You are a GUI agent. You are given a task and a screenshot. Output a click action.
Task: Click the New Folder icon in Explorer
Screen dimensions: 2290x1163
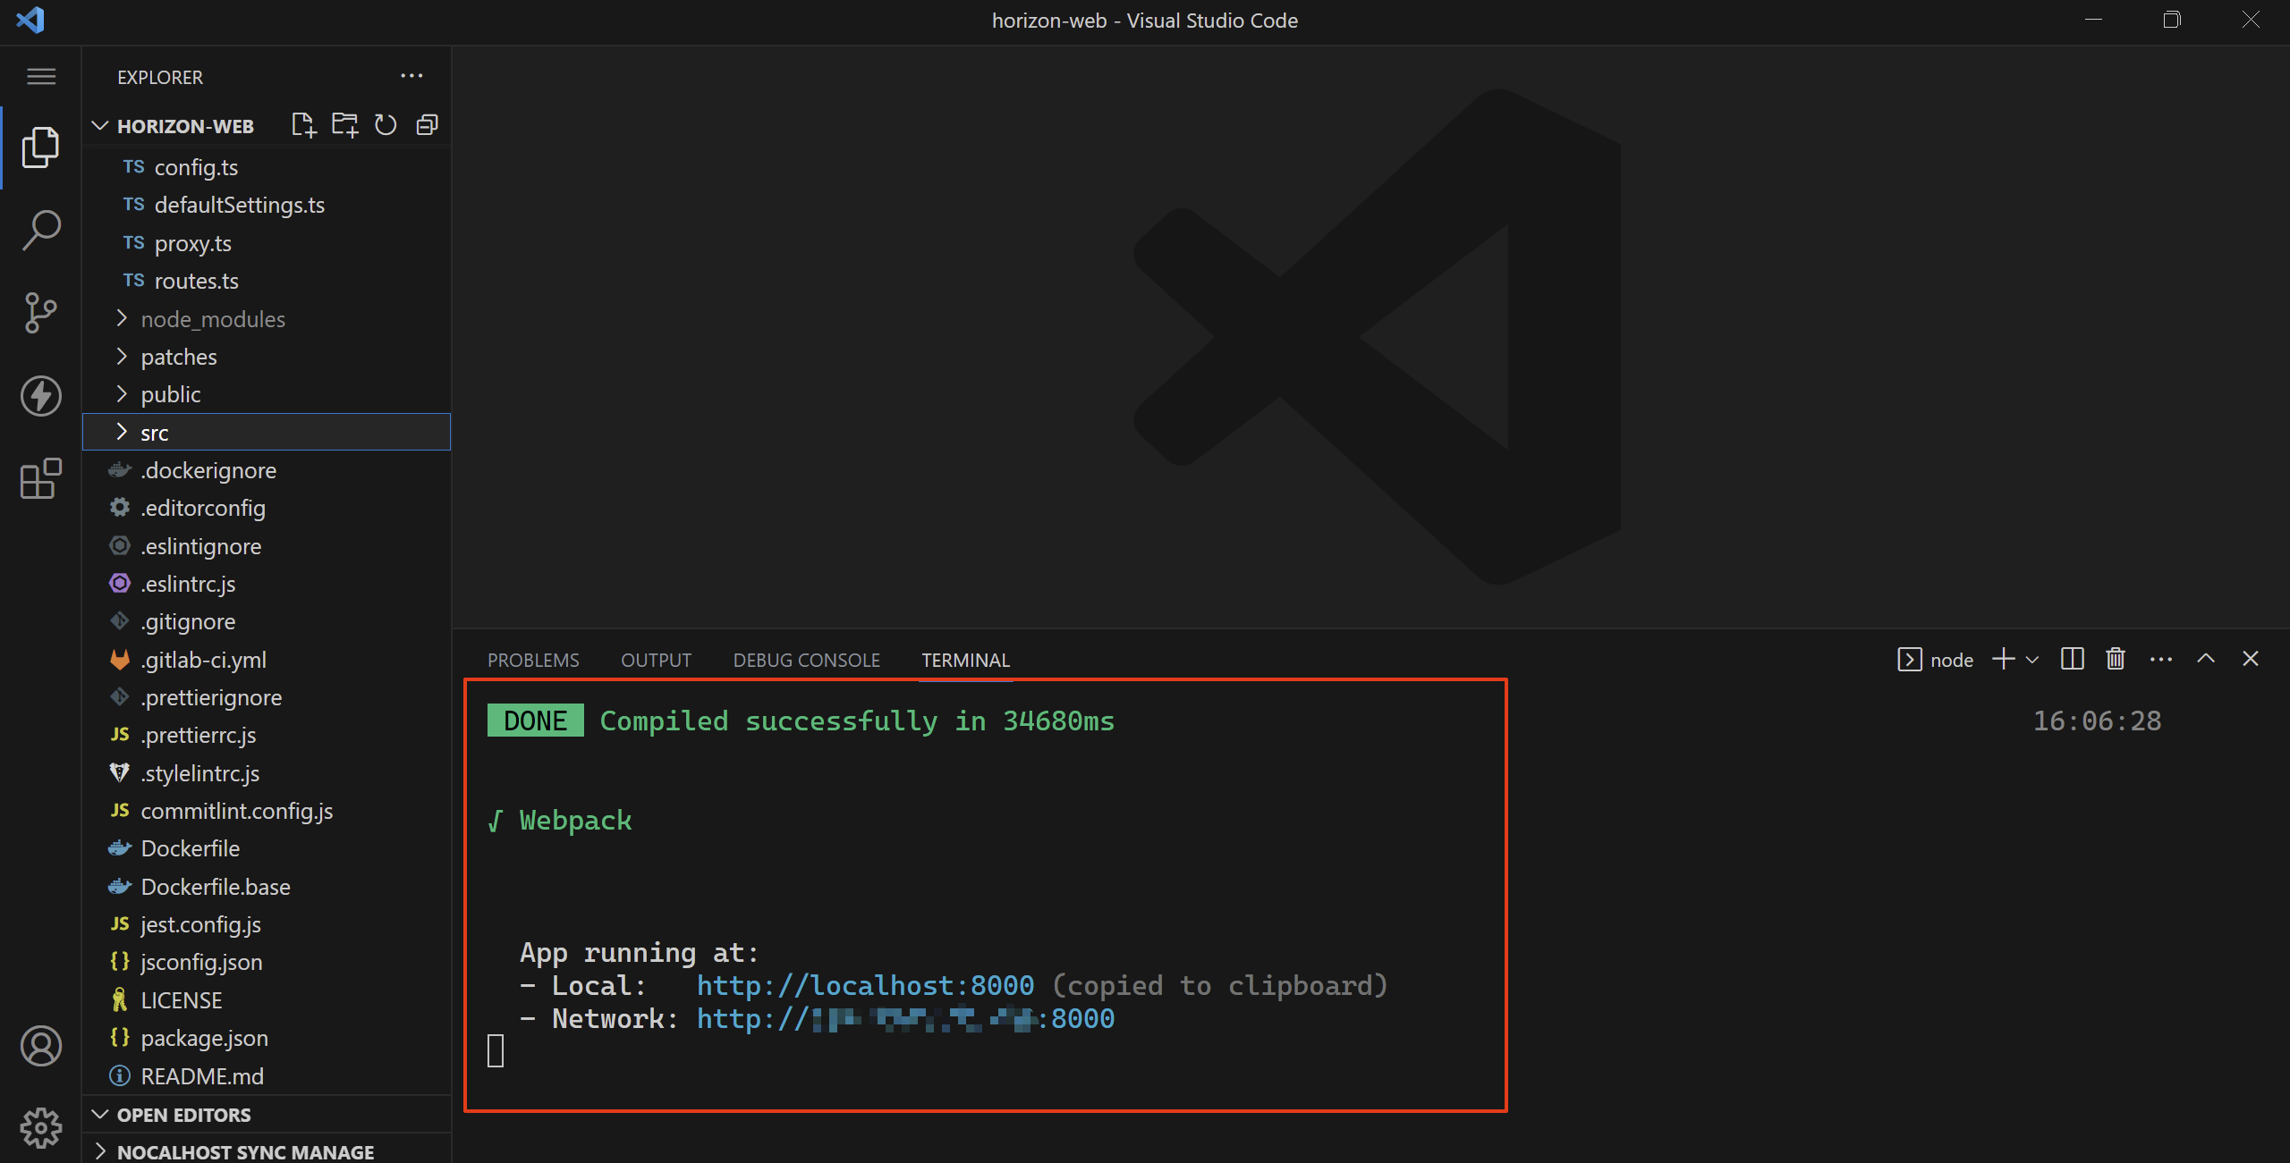point(344,125)
